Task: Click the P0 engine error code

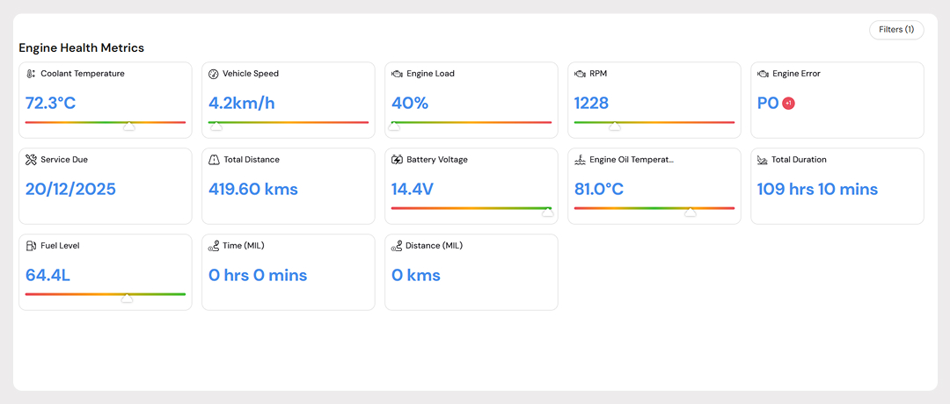Action: tap(768, 104)
